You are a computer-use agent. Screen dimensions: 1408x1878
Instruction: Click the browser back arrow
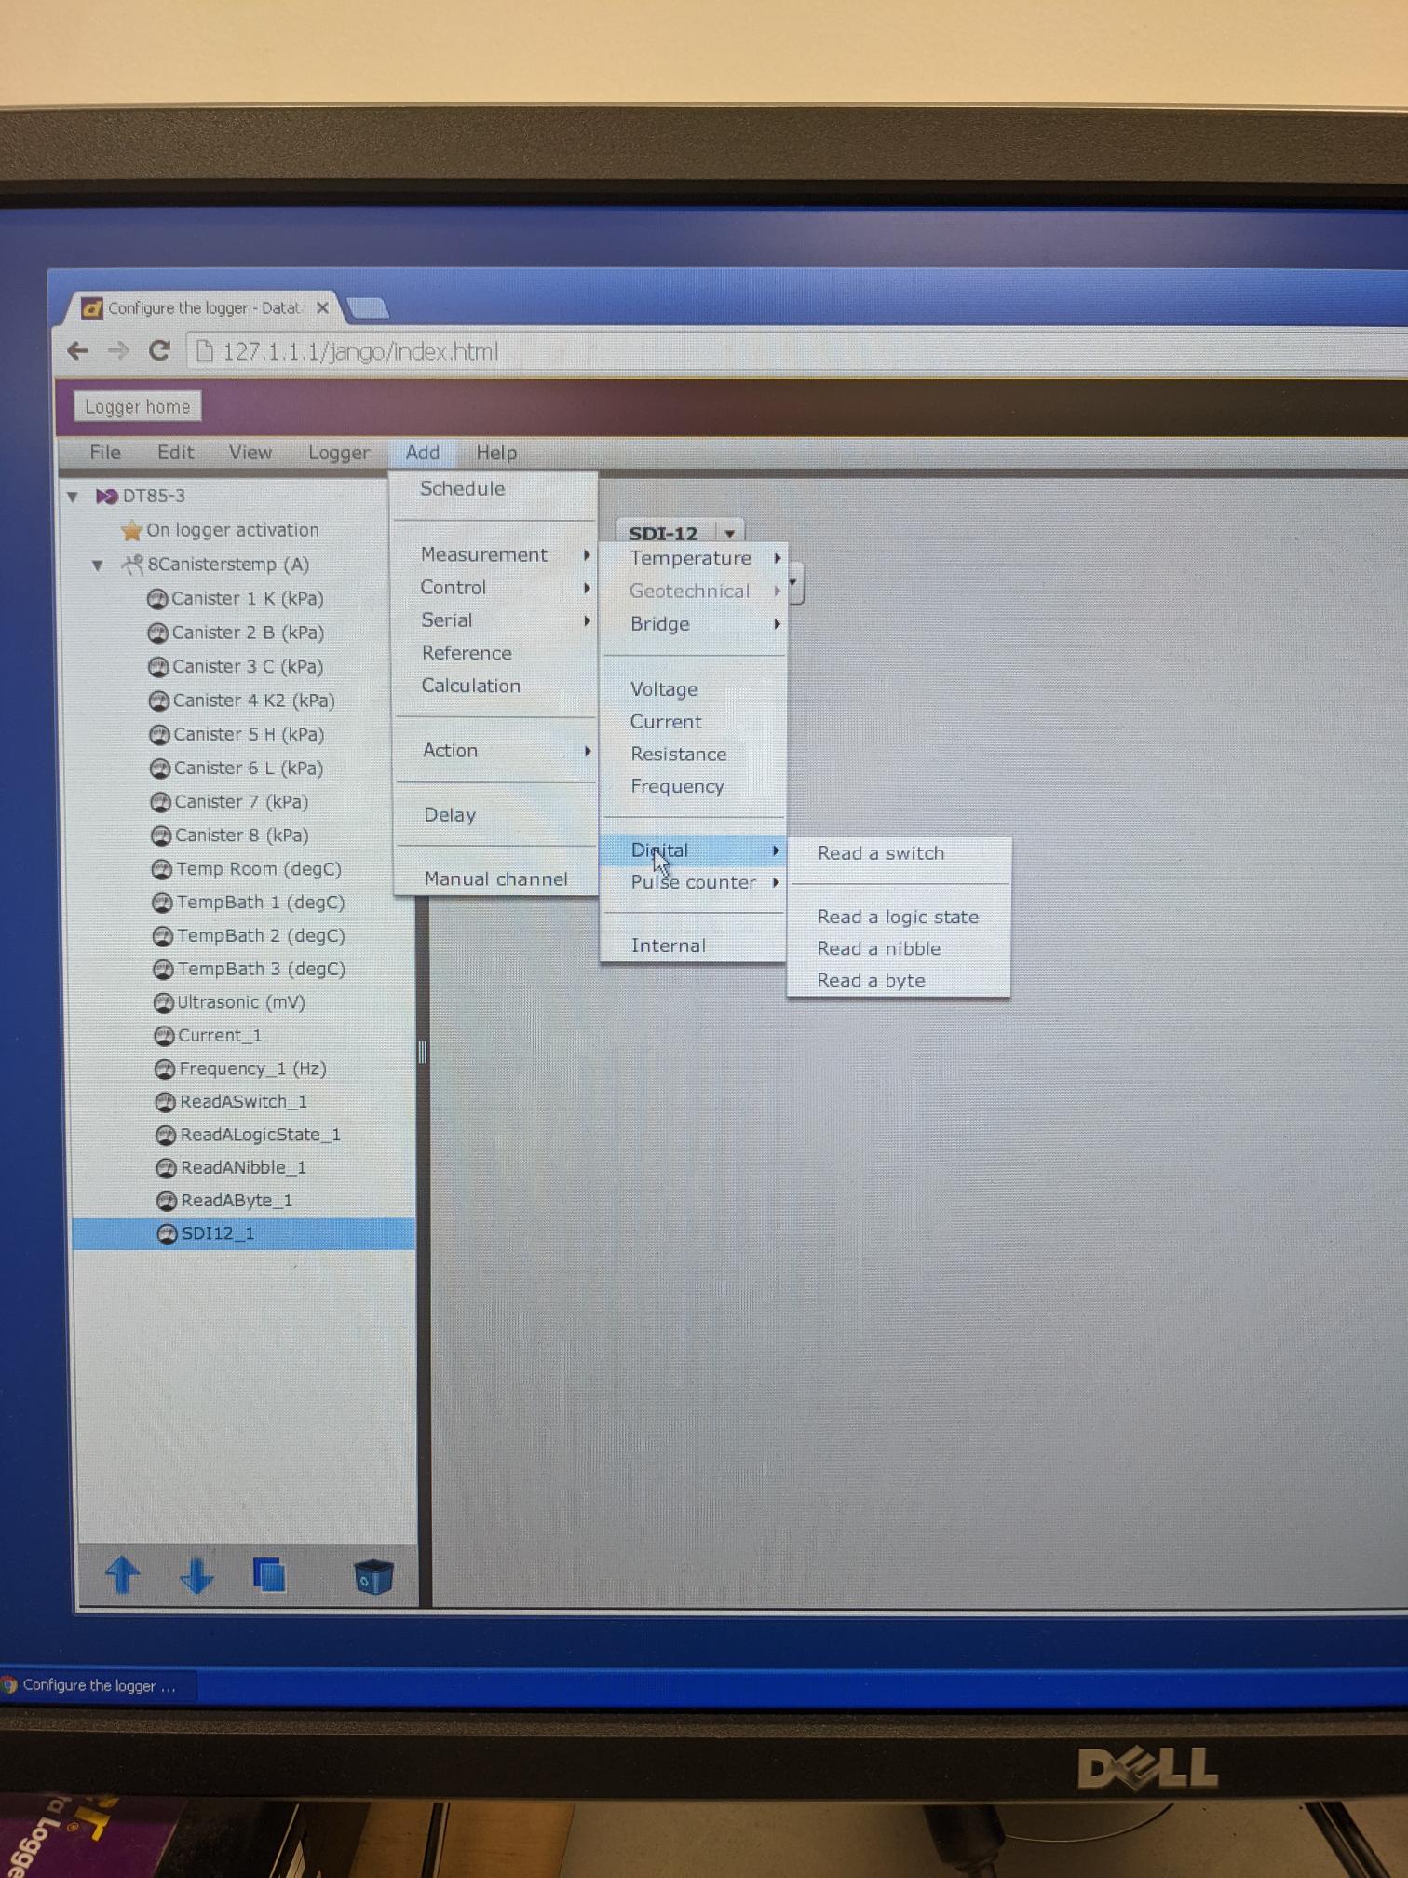pos(78,350)
